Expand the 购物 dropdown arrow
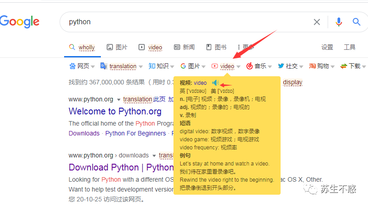 coord(333,67)
